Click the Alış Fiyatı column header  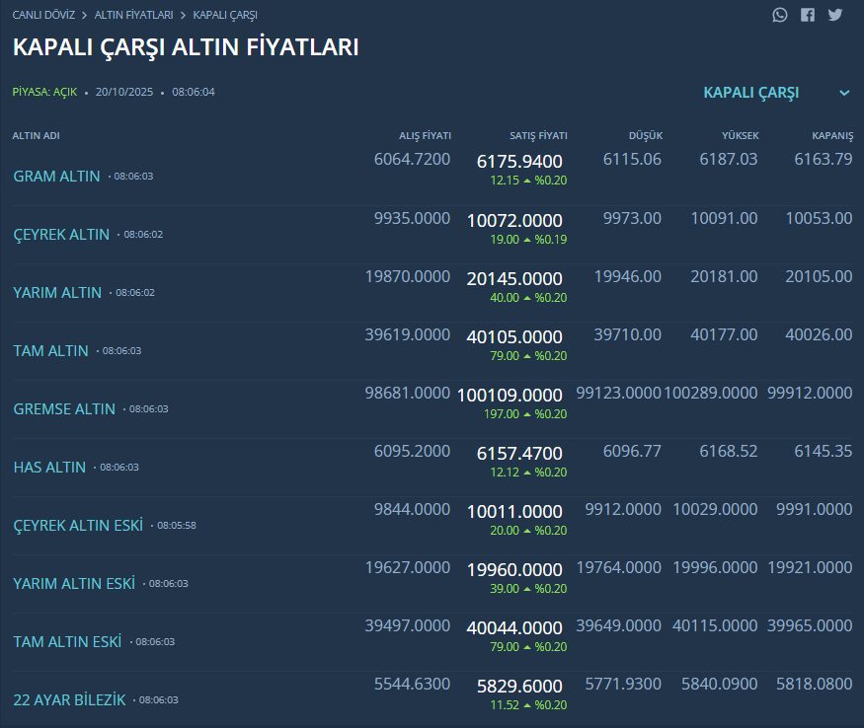[425, 136]
